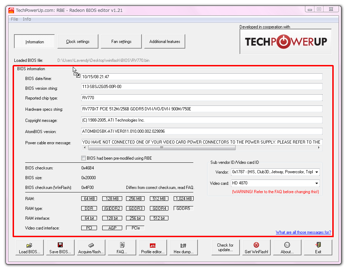Switch to the Information tab
The width and height of the screenshot is (347, 270).
click(x=34, y=42)
